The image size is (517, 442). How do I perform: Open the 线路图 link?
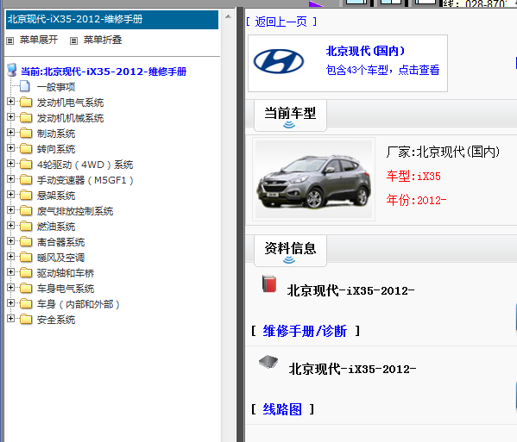point(282,409)
